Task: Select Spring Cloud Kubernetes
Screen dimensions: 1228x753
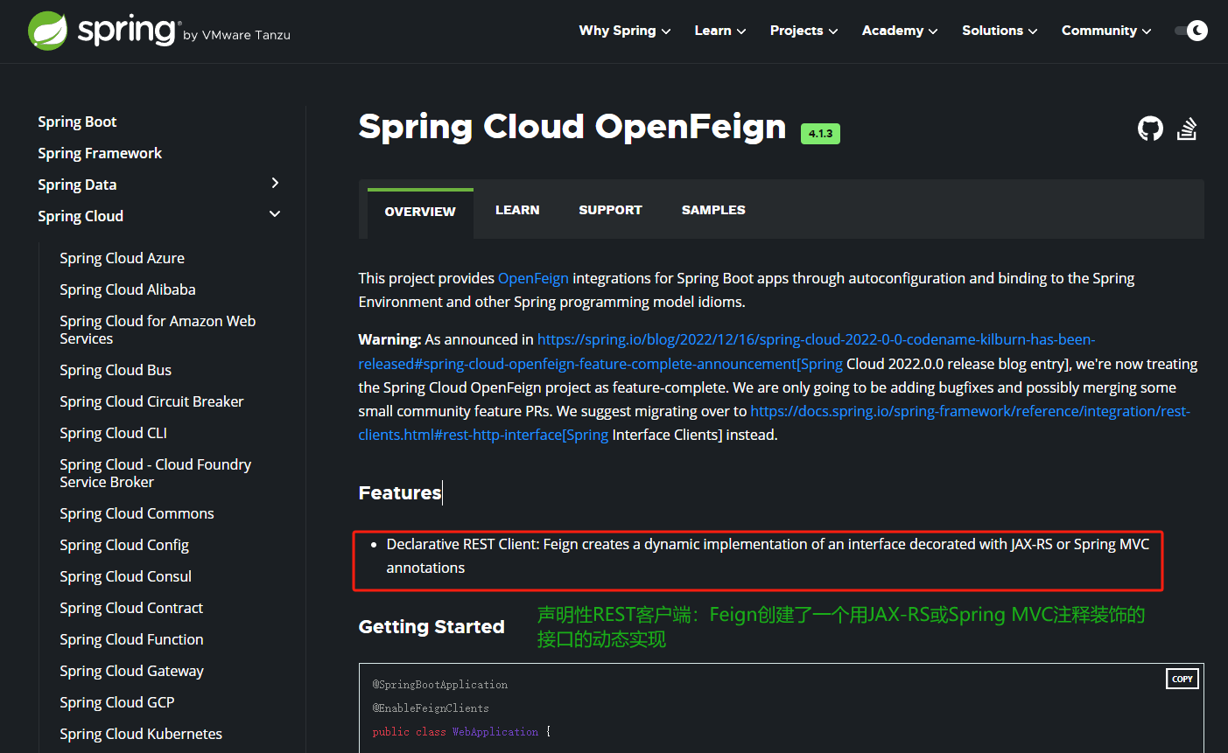Action: click(x=141, y=734)
